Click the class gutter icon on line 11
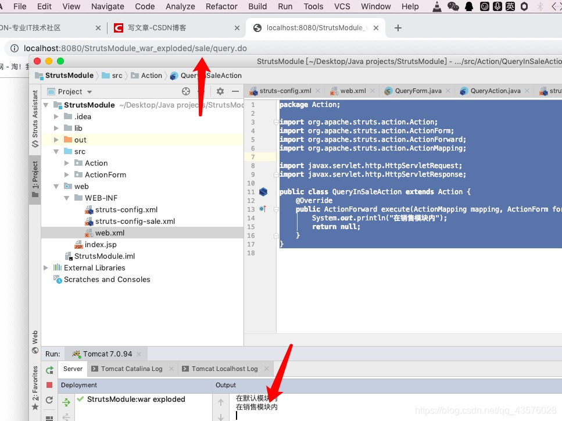The height and width of the screenshot is (421, 562). pos(263,192)
